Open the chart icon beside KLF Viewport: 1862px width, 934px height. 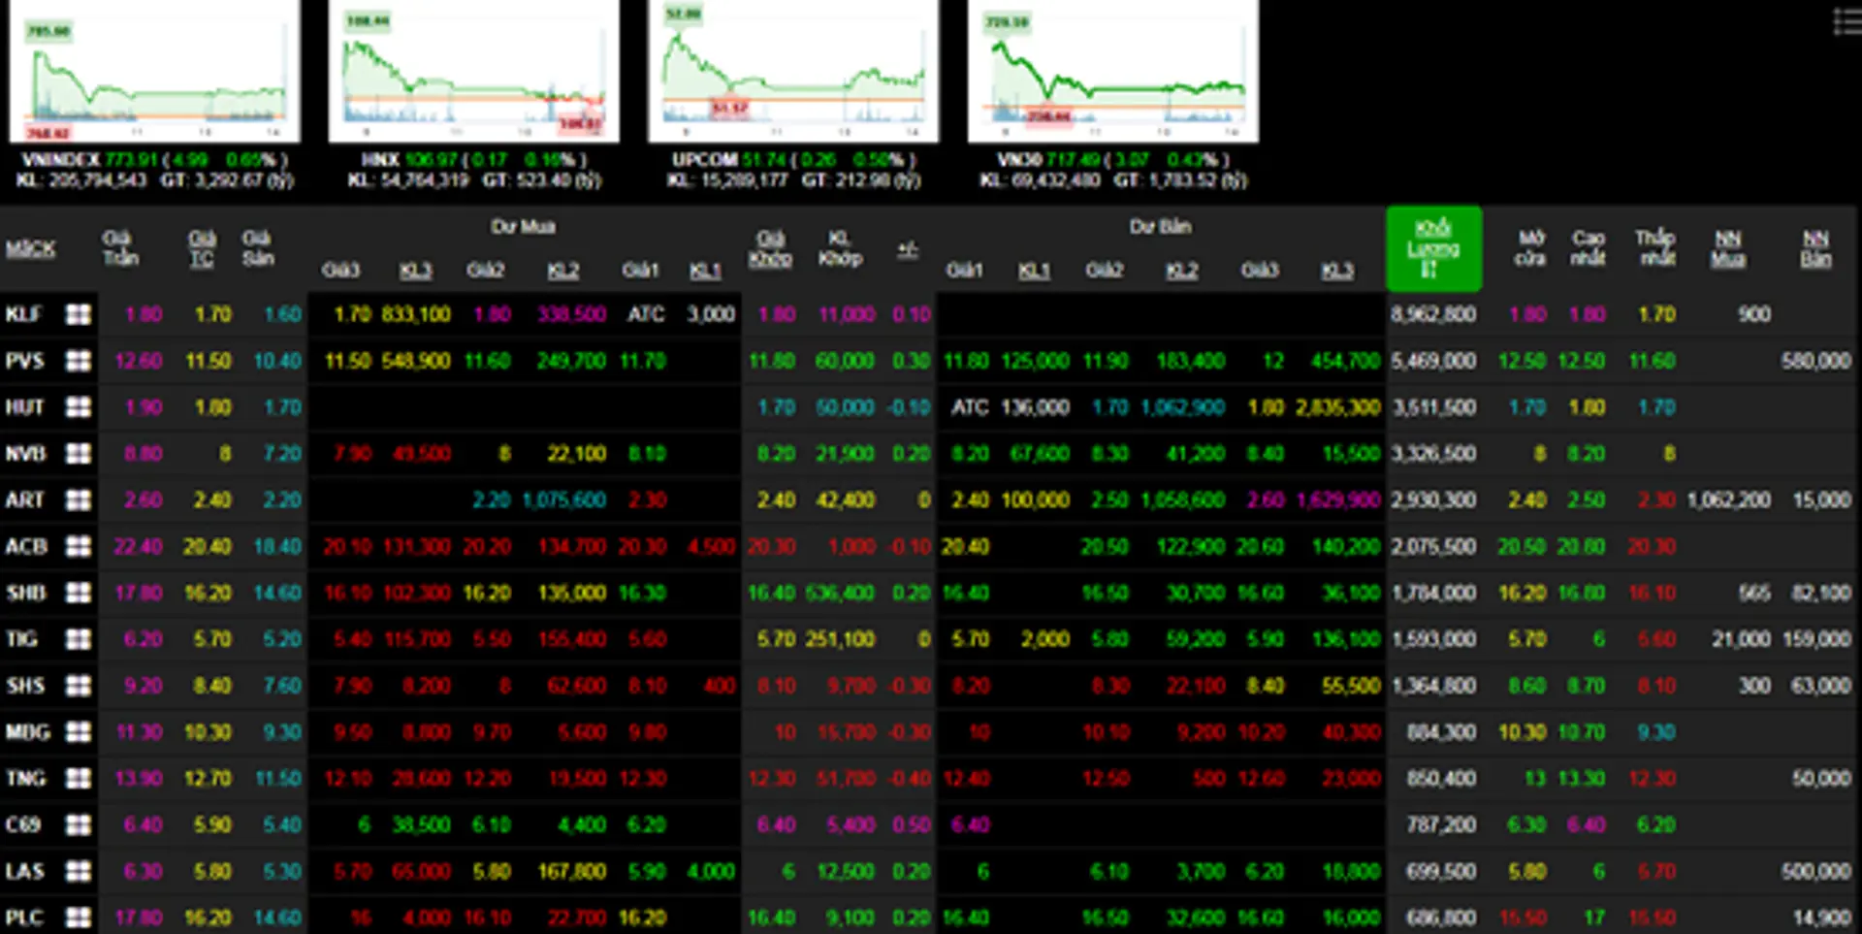[79, 314]
